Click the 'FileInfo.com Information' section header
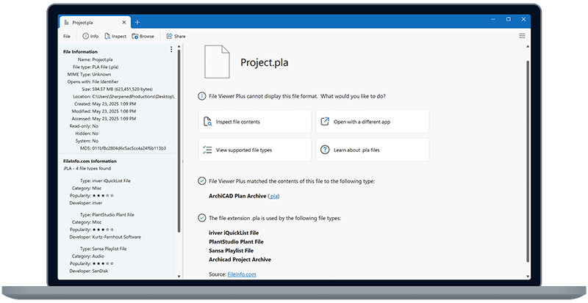Screen dimensions: 588x303 [x=90, y=161]
